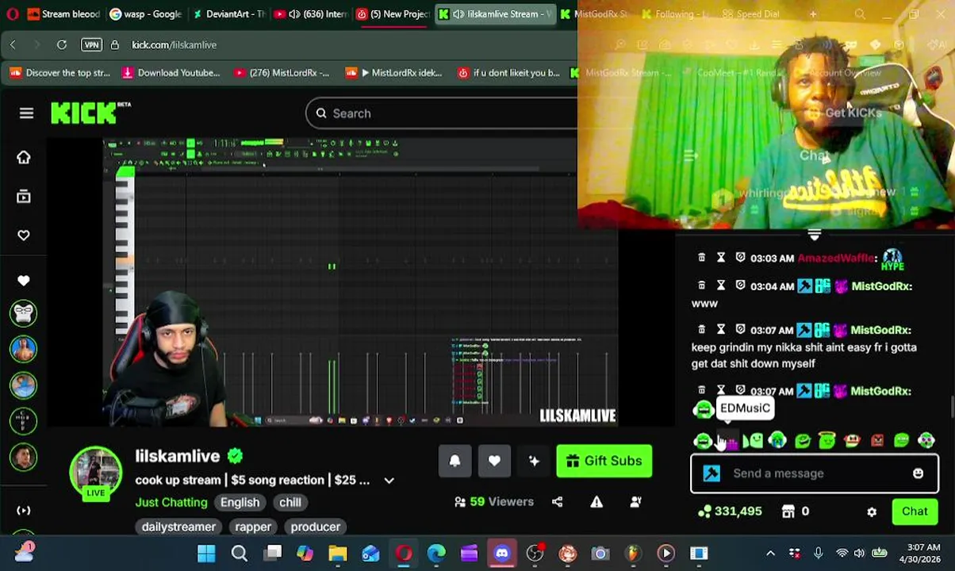This screenshot has width=955, height=571.
Task: Click MistGodRx username on 03:04 AM message
Action: 881,286
